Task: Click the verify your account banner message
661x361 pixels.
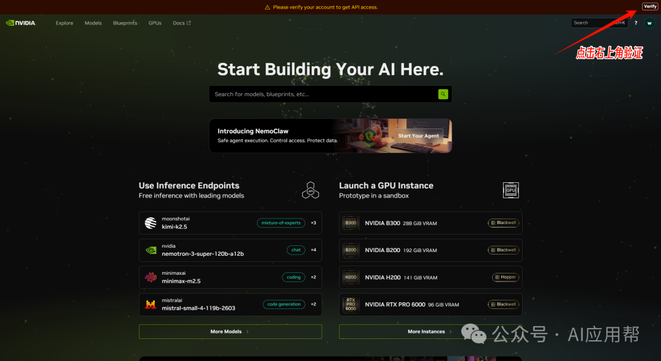Action: (x=325, y=7)
